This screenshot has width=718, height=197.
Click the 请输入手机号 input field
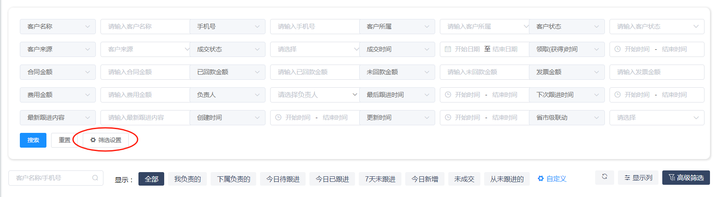pos(314,27)
